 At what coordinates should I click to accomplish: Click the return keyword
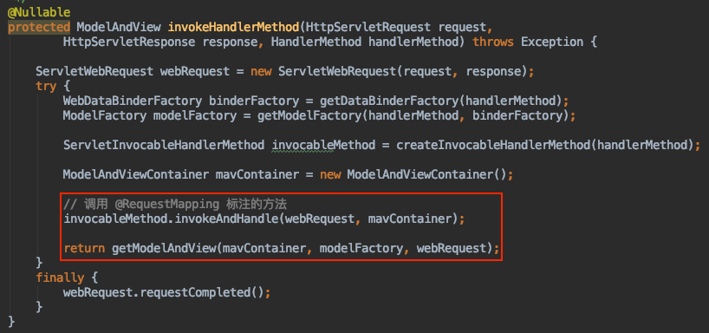tap(84, 248)
